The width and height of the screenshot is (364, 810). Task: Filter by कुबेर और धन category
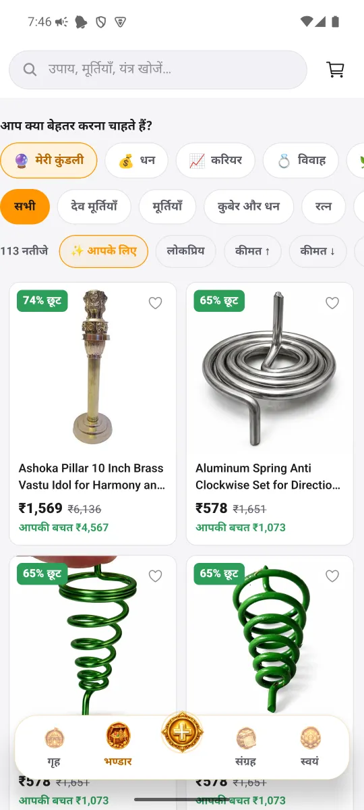click(249, 207)
